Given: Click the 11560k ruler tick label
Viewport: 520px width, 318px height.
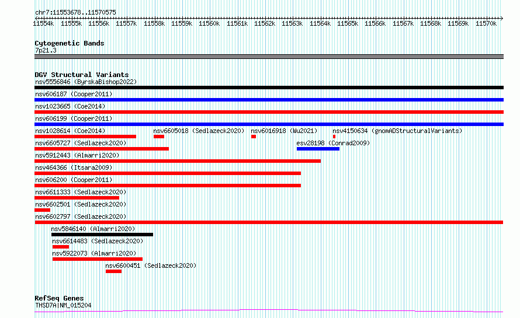Looking at the screenshot, I should 209,23.
